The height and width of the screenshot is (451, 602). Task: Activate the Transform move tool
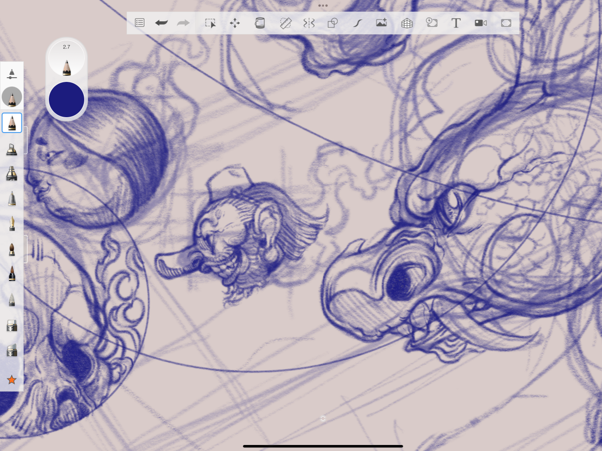tap(235, 23)
